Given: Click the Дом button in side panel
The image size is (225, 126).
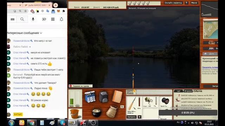Looking at the screenshot, I should [x=210, y=54].
